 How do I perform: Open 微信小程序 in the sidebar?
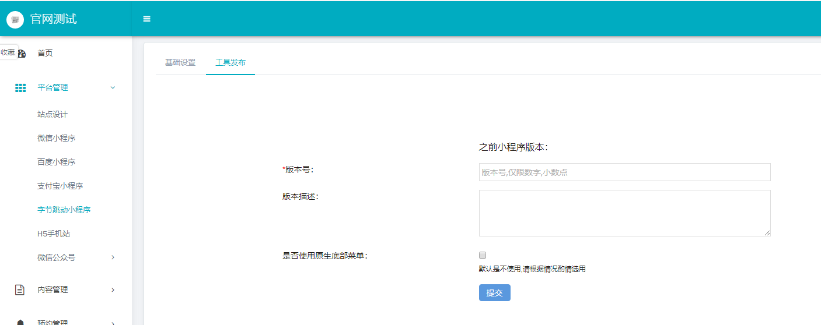tap(56, 138)
